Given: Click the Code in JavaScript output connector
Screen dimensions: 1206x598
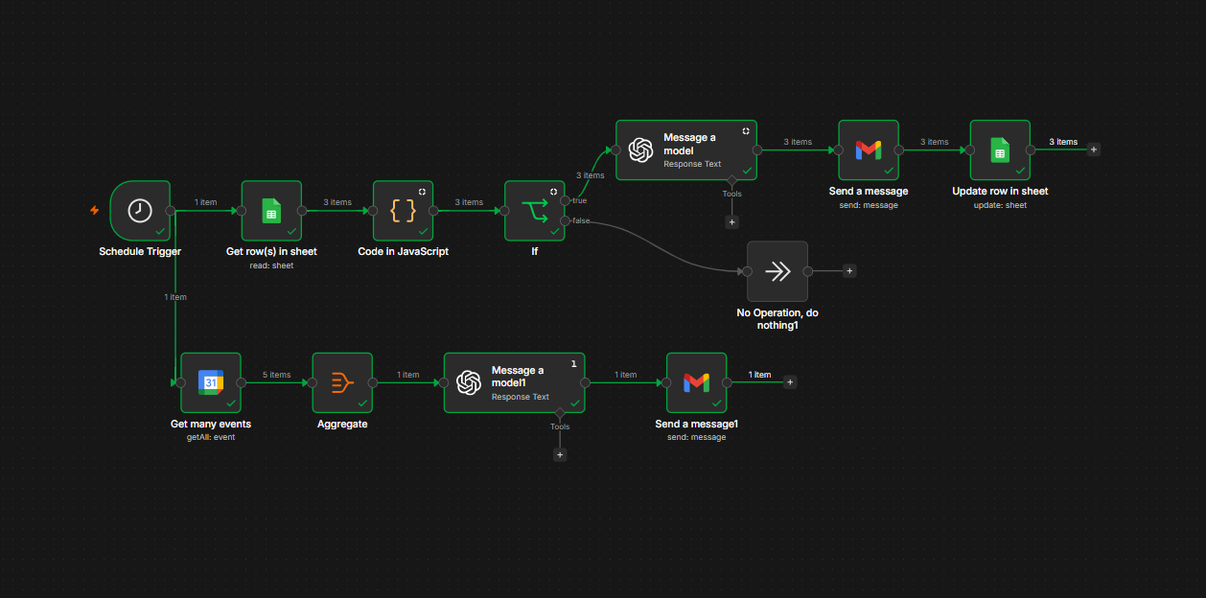Looking at the screenshot, I should [433, 211].
